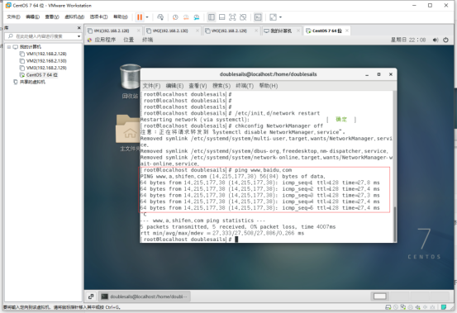Send Ctrl+Alt+Del to the virtual machine

pyautogui.click(x=160, y=17)
